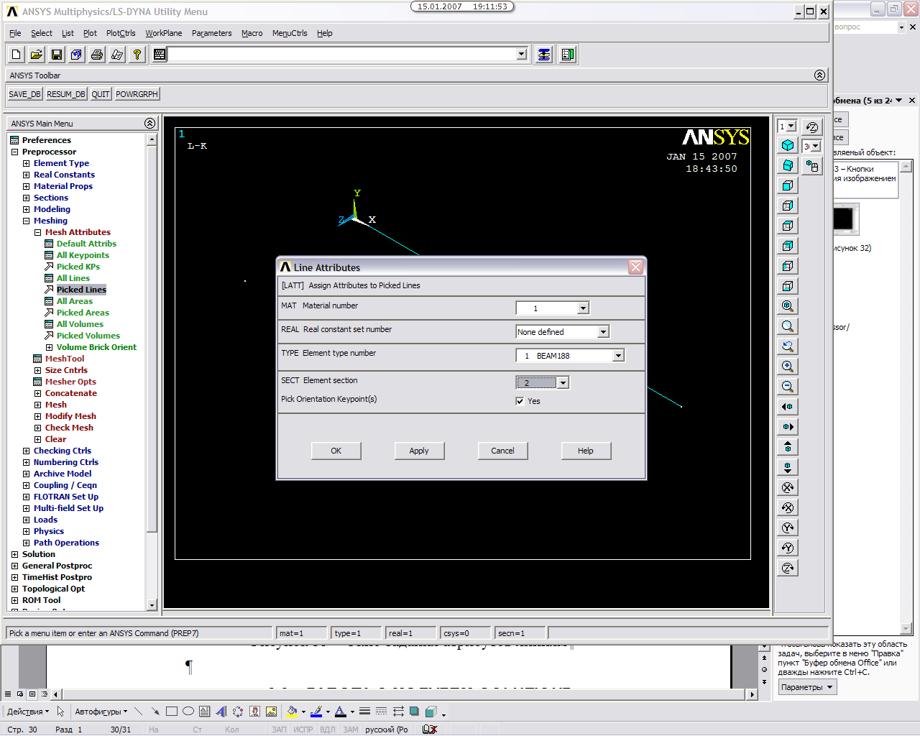920x736 pixels.
Task: Expand the Modeling tree node
Action: (x=26, y=209)
